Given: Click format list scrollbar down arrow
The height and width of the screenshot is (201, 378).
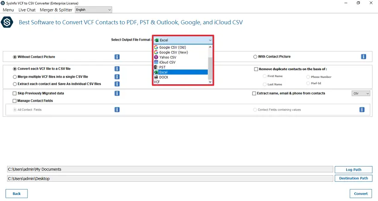Looking at the screenshot, I should tap(210, 82).
